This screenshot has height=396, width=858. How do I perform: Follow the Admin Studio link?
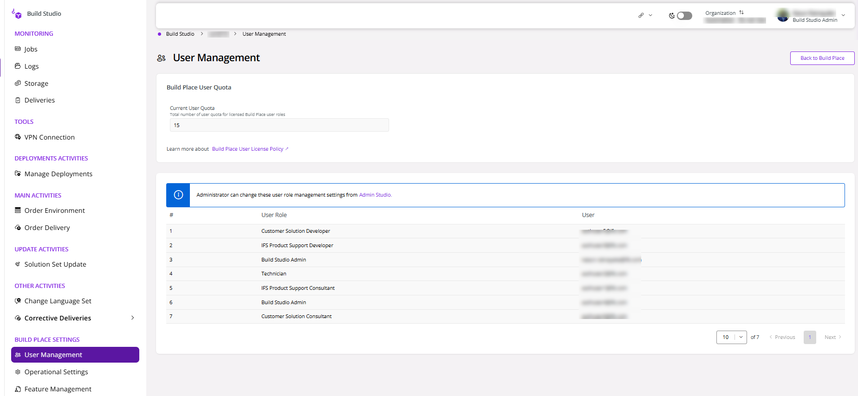375,195
